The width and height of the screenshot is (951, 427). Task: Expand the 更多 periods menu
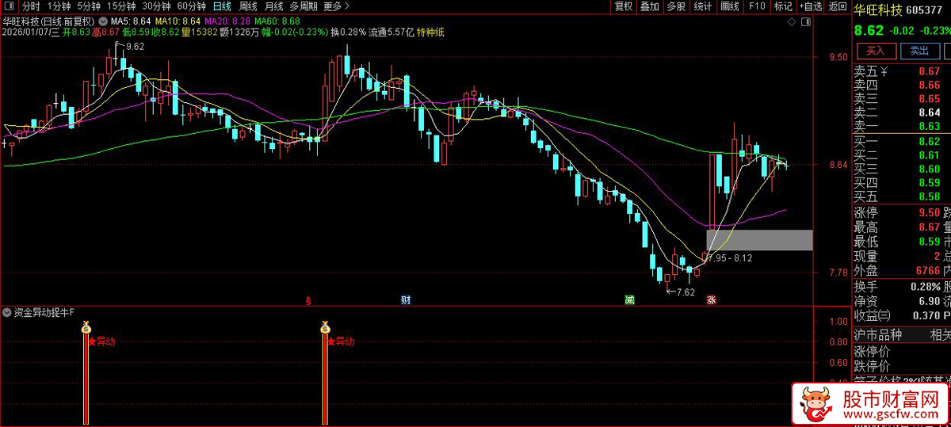click(x=336, y=6)
